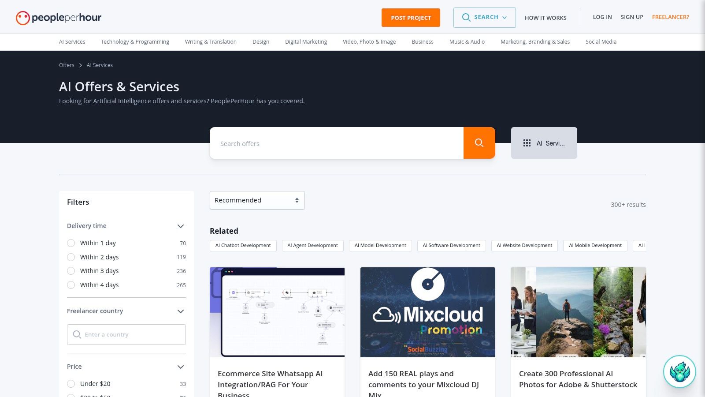Open the AI Chatbot Development related tag
Screen dimensions: 705x397
tap(243, 245)
